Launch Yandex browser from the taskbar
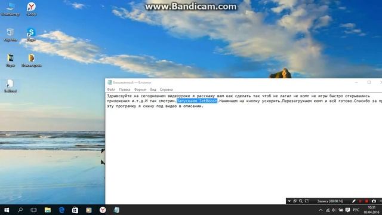382x215 pixels. [103, 210]
